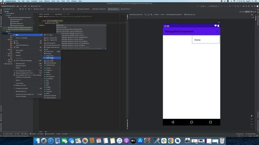Open Calendar from the dock
Image resolution: width=259 pixels, height=145 pixels.
point(99,141)
